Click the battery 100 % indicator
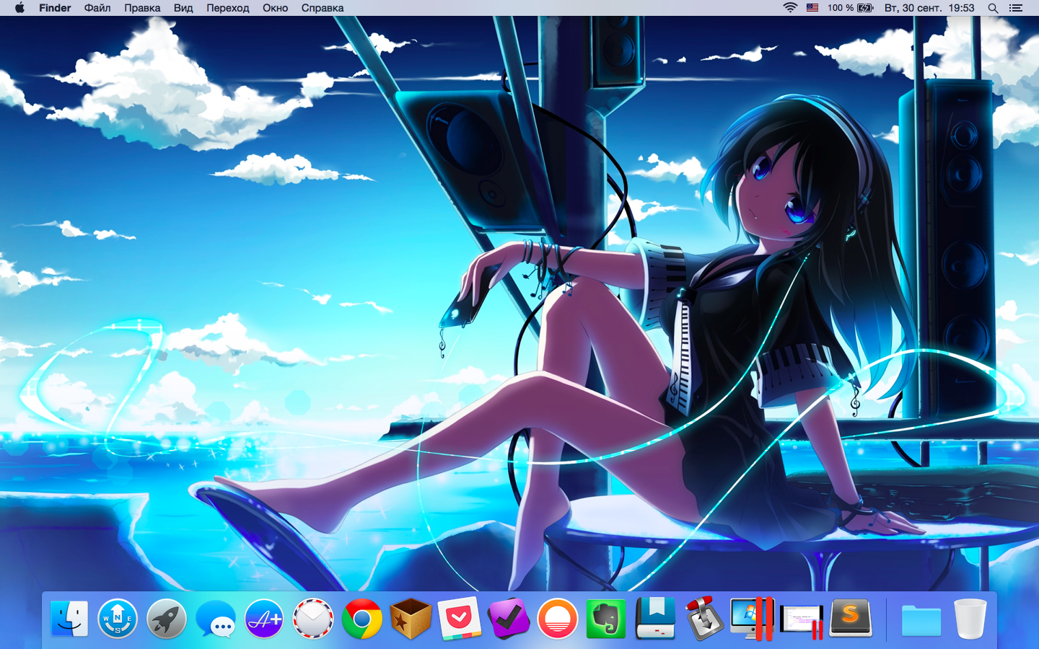 851,8
